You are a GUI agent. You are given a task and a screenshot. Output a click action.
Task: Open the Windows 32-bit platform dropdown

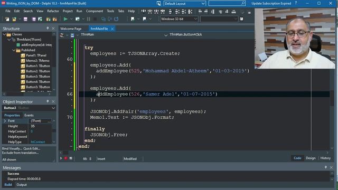coord(195,19)
